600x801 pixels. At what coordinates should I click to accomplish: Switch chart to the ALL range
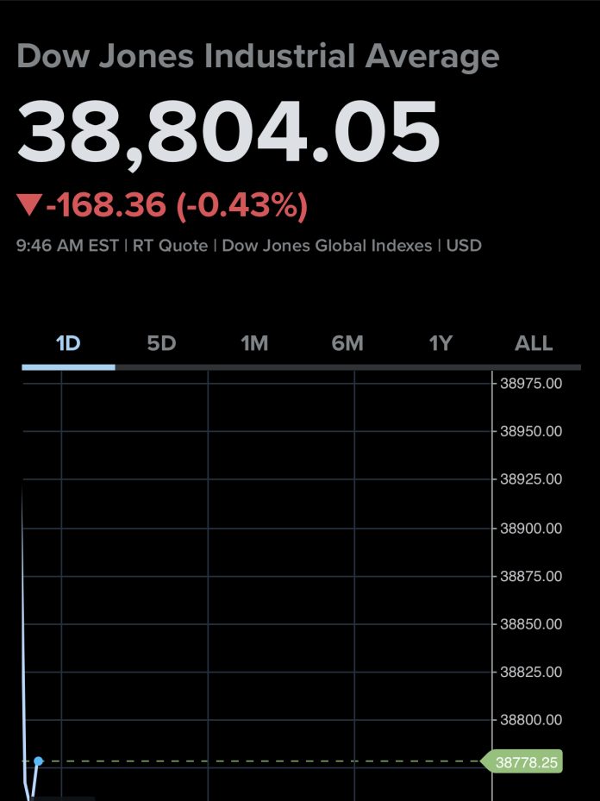[x=534, y=344]
